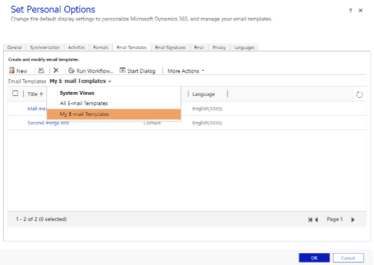Go to the next page of results
374x265 pixels.
[353, 219]
